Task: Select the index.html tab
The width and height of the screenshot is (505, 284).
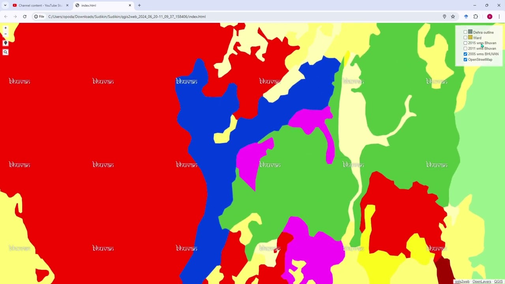Action: (103, 6)
